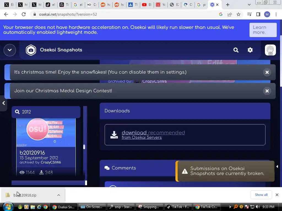Click the version search field with 2012
Screen dimensions: 282x211
[46, 112]
